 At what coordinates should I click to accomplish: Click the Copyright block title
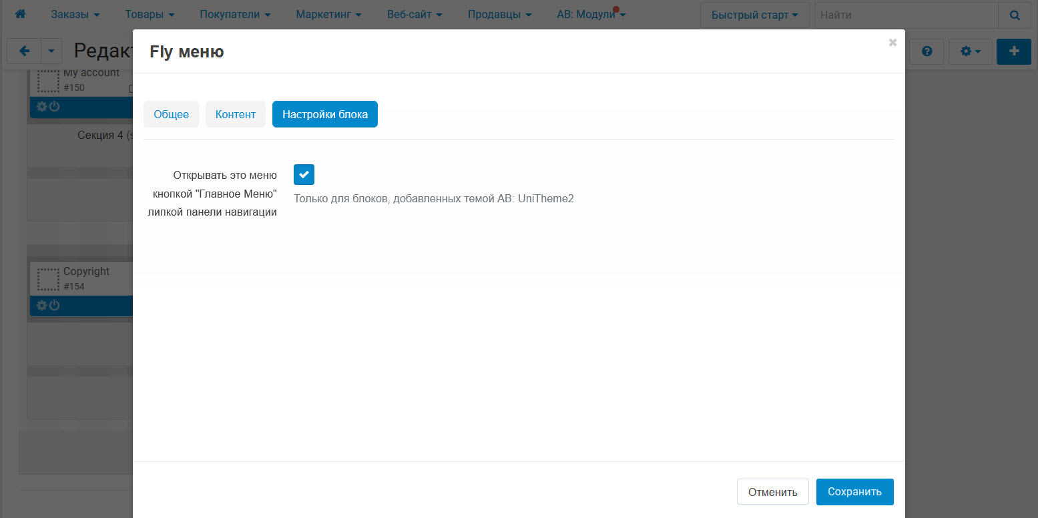(x=86, y=271)
